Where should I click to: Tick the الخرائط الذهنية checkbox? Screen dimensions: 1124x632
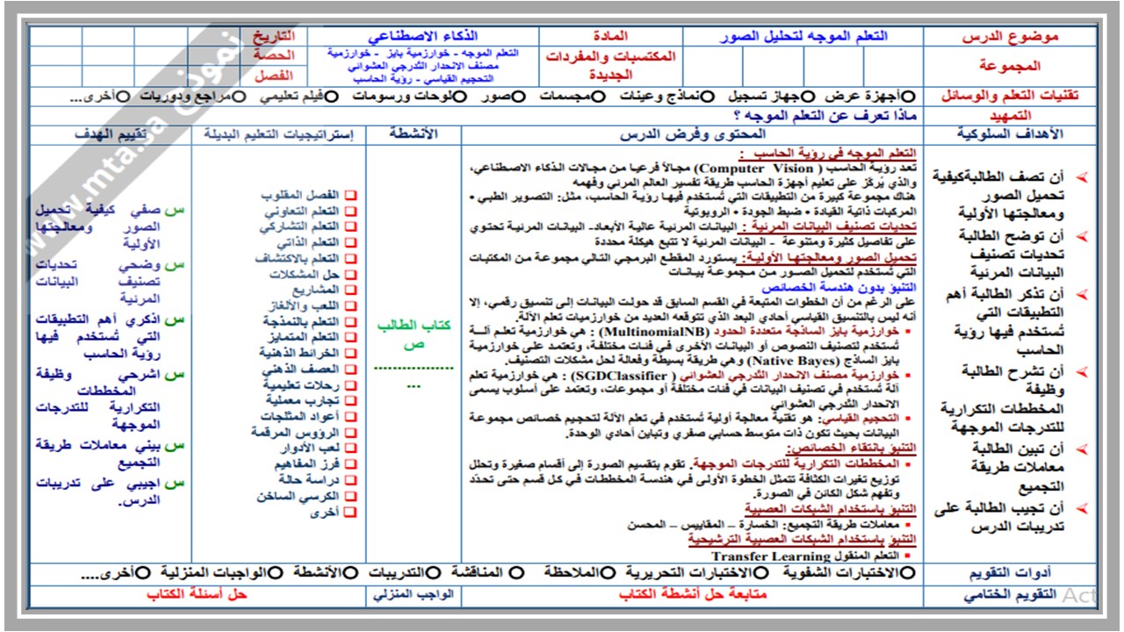coord(349,354)
